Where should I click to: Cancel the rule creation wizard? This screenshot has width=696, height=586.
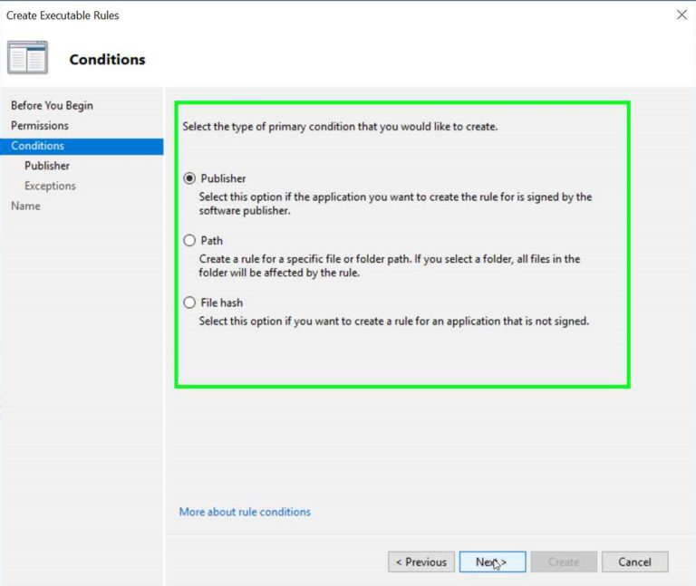pyautogui.click(x=634, y=562)
